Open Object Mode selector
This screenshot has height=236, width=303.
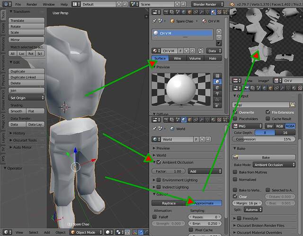86,232
